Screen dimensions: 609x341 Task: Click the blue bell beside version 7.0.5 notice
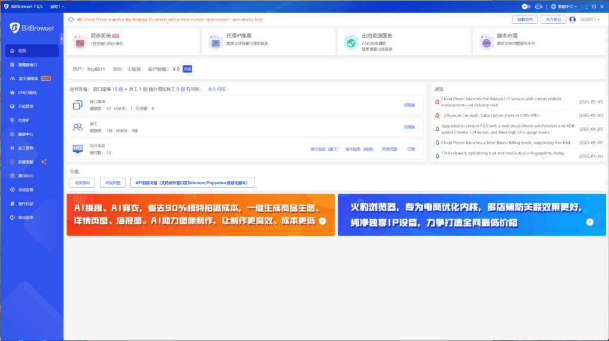(437, 129)
